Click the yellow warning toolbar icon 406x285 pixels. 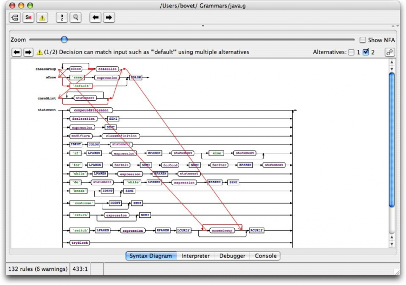(42, 17)
